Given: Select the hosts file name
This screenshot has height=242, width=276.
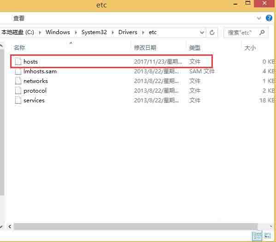Looking at the screenshot, I should pos(30,62).
